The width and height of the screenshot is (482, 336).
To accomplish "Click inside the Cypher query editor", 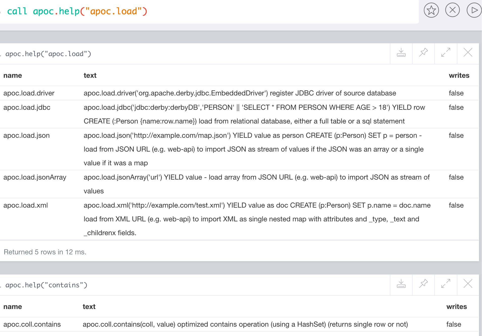I will (209, 12).
